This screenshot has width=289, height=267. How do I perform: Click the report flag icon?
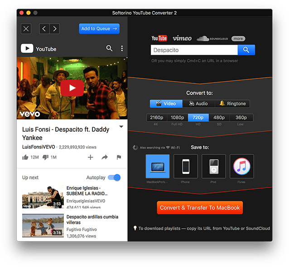pyautogui.click(x=119, y=157)
